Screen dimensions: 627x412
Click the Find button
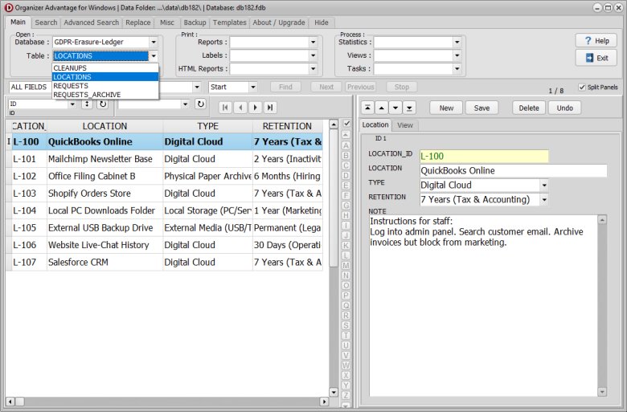click(285, 87)
